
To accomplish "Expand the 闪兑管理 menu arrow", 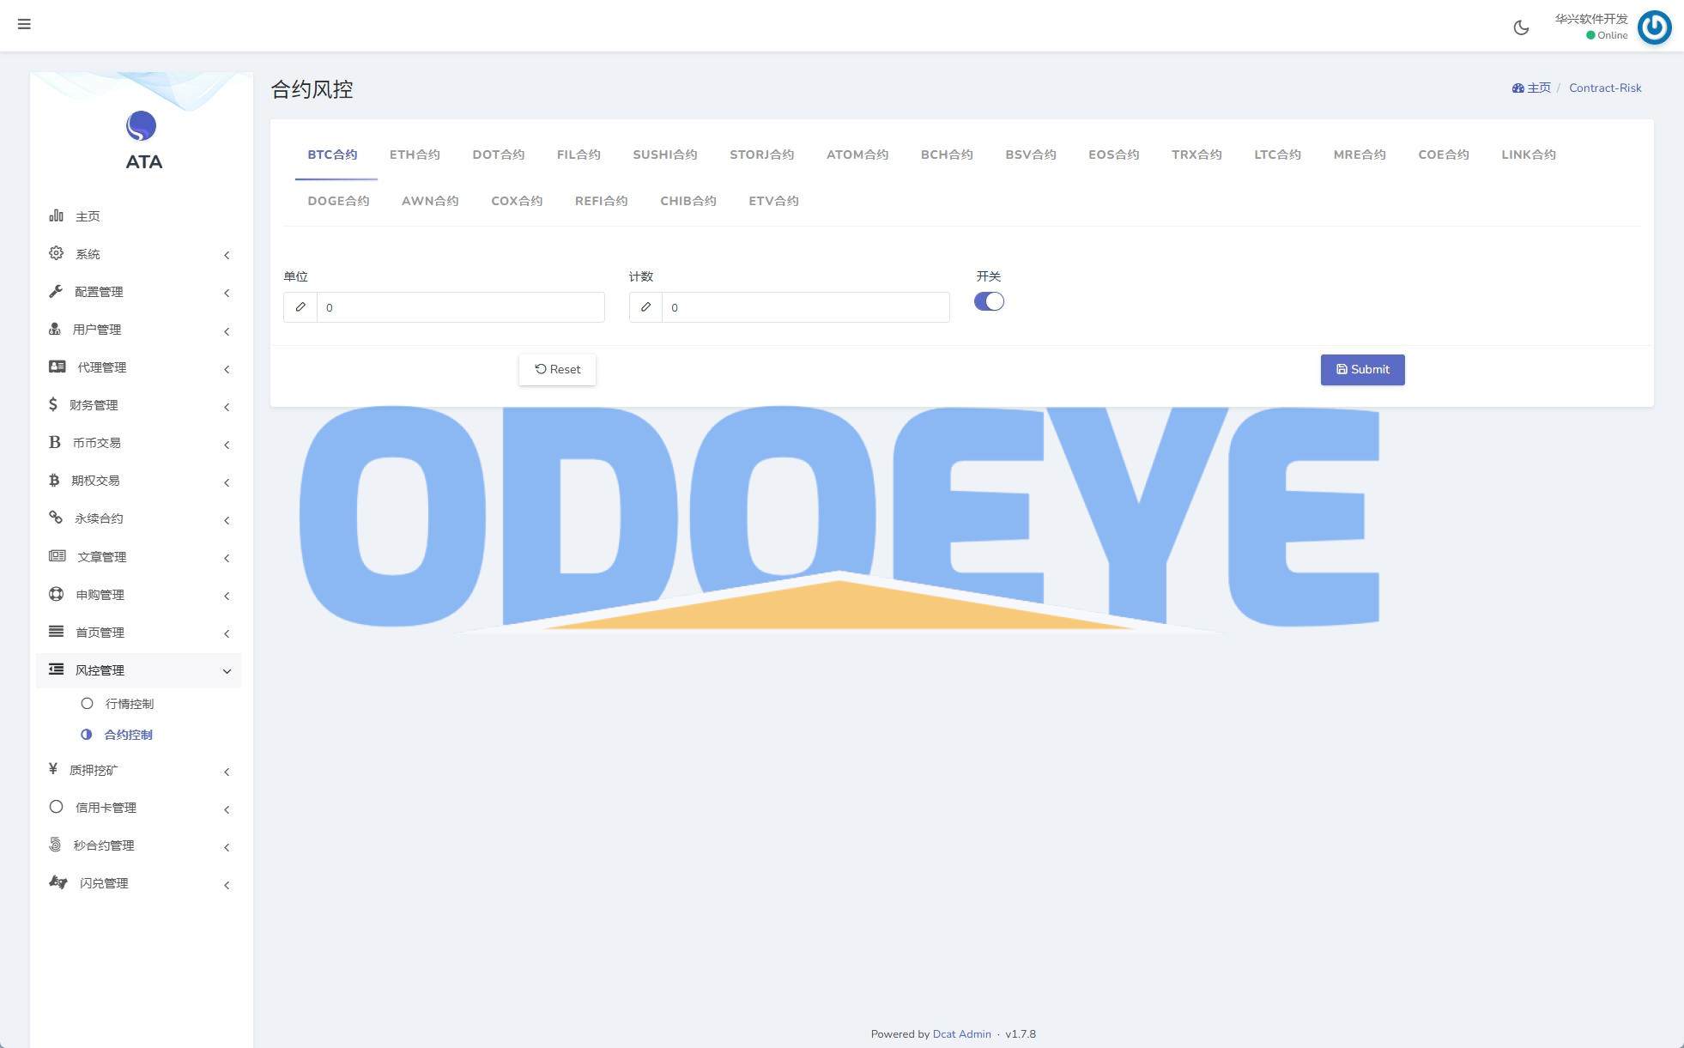I will click(x=227, y=885).
